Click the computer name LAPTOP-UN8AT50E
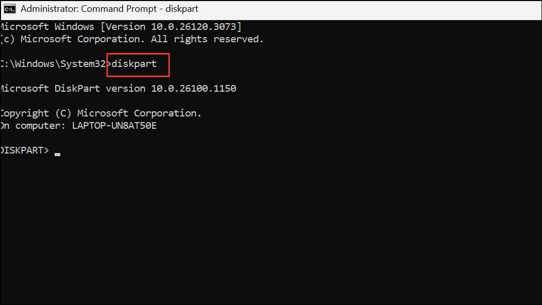 (x=114, y=126)
